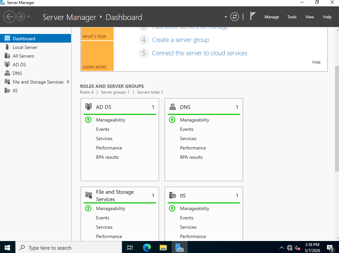
Task: Click the taskbar search box
Action: (69, 247)
